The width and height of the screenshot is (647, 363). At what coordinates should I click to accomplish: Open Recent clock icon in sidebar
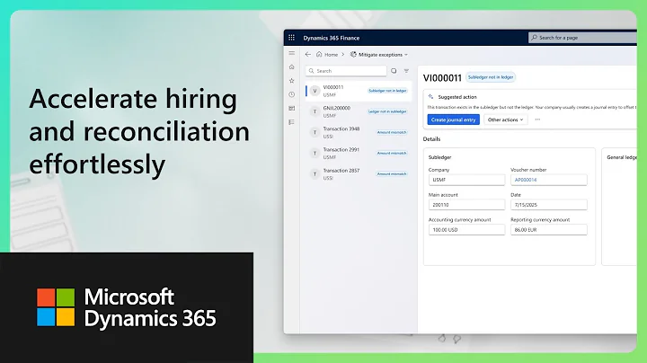[292, 94]
